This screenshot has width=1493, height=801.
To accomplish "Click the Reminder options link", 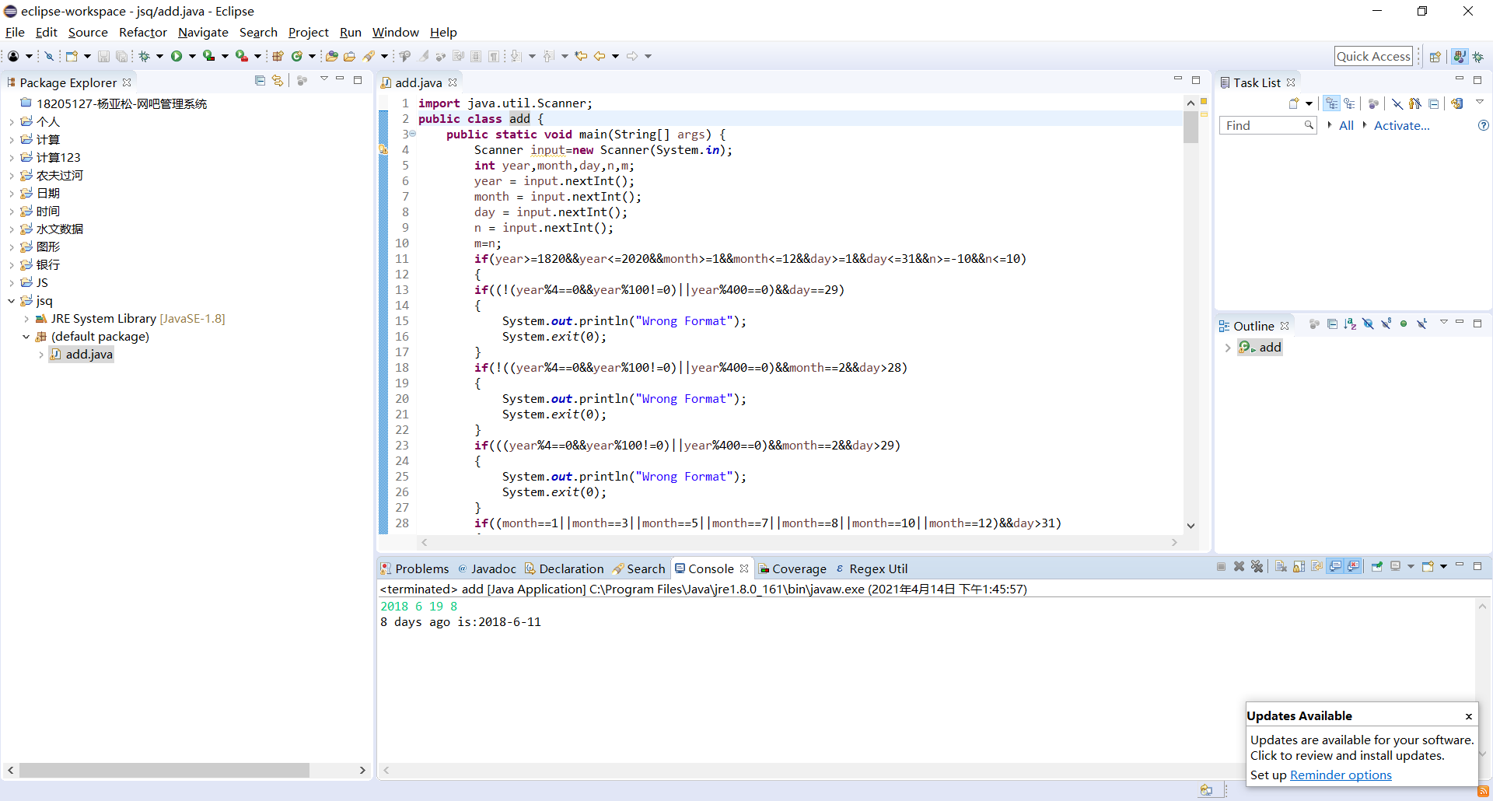I will pyautogui.click(x=1341, y=775).
